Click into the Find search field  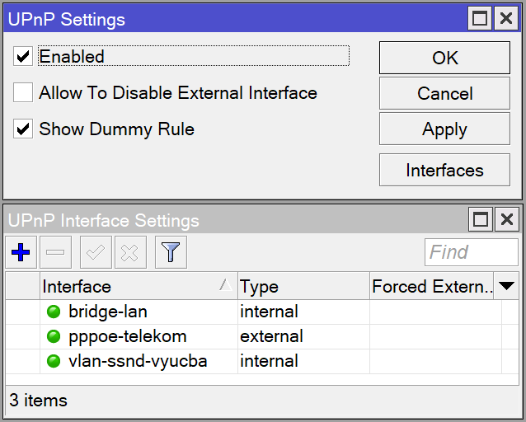(x=471, y=252)
